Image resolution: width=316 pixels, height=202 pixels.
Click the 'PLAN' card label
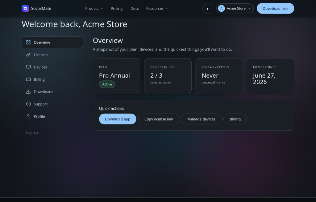pyautogui.click(x=103, y=67)
